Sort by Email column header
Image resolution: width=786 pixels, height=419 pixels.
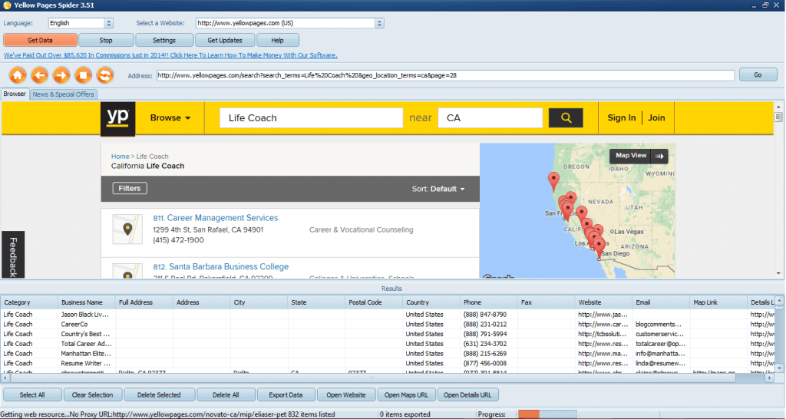point(661,302)
